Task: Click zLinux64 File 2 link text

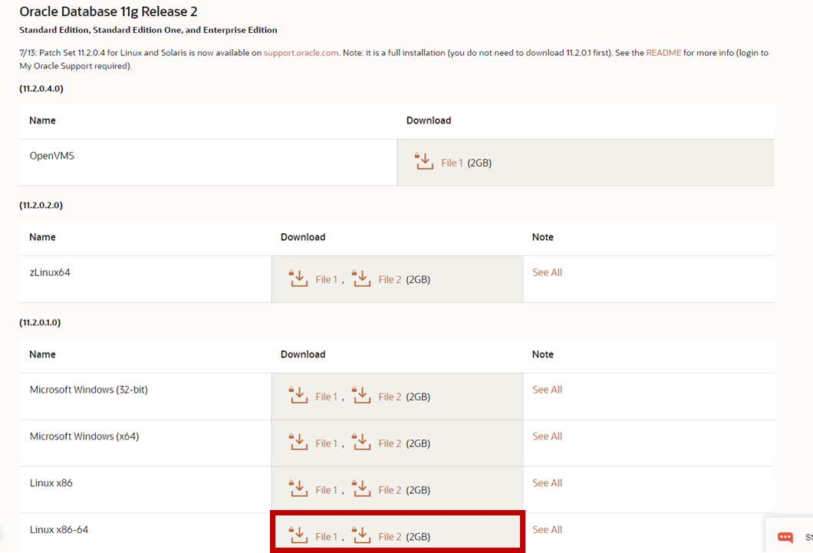Action: point(390,280)
